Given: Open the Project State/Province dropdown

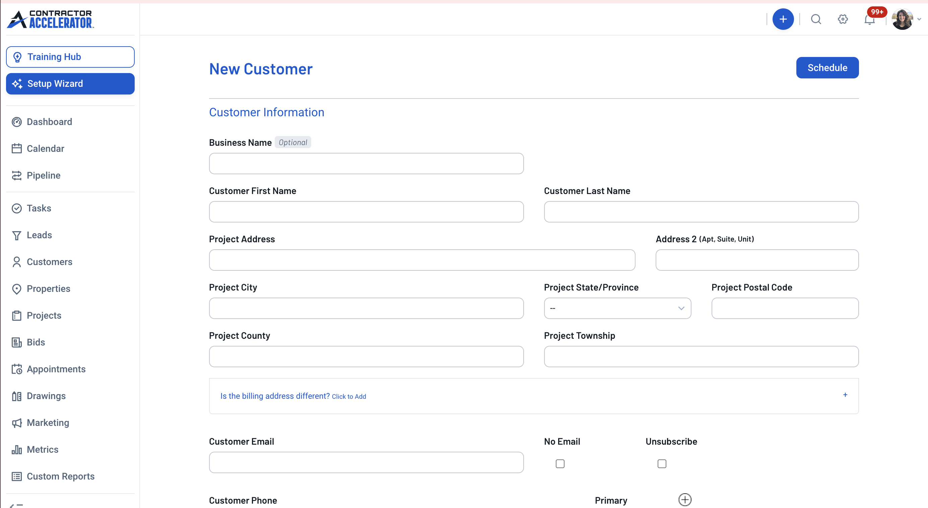Looking at the screenshot, I should coord(617,308).
